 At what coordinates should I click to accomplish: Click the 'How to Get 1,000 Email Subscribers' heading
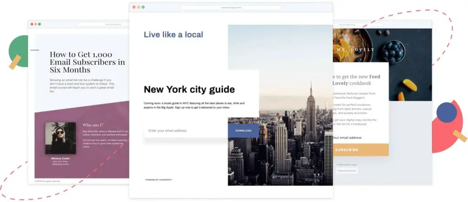coord(87,62)
